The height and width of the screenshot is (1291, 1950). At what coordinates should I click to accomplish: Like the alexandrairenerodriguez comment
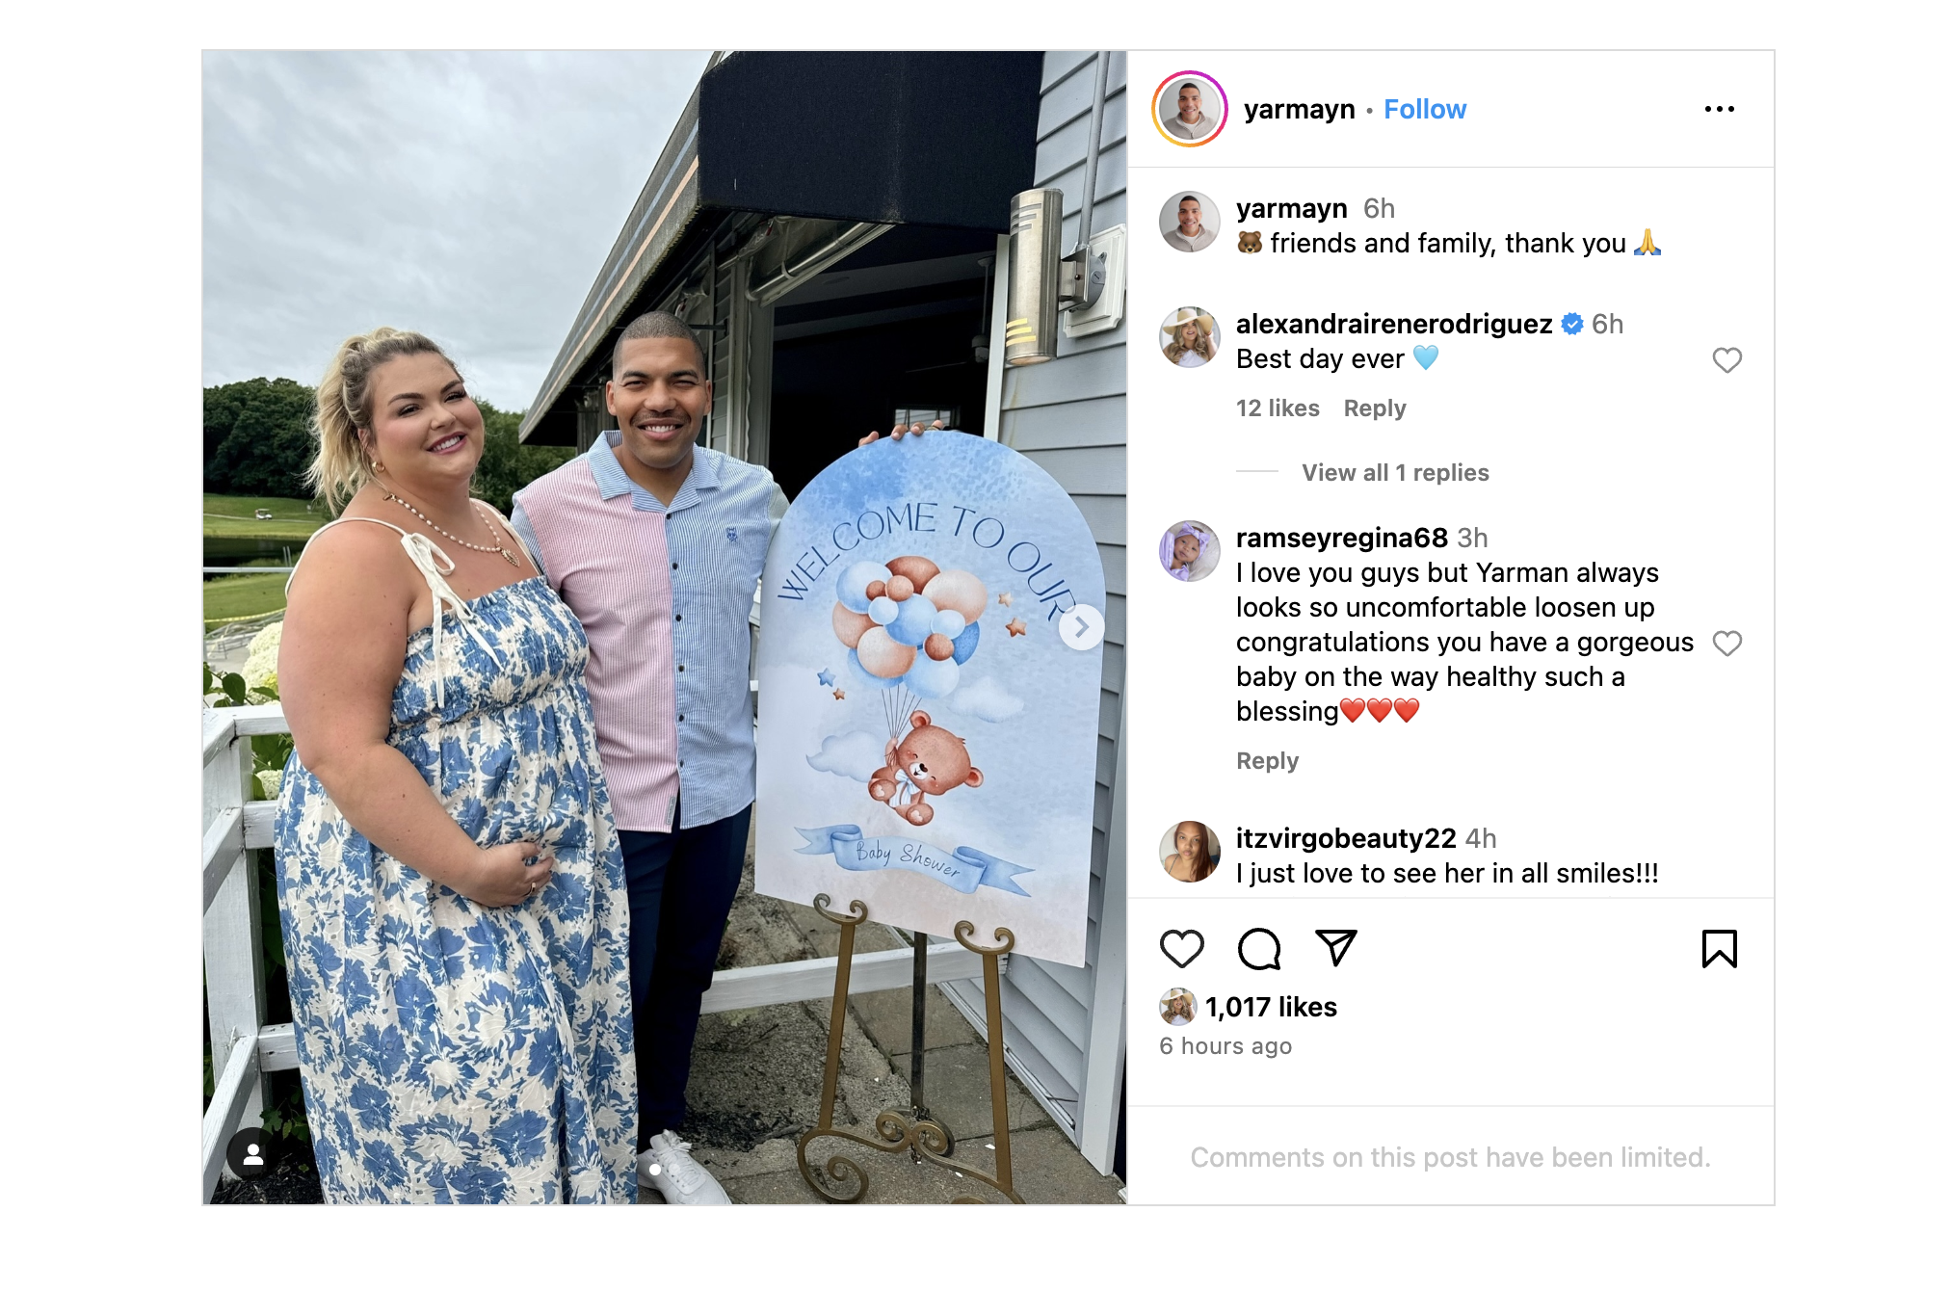1726,359
